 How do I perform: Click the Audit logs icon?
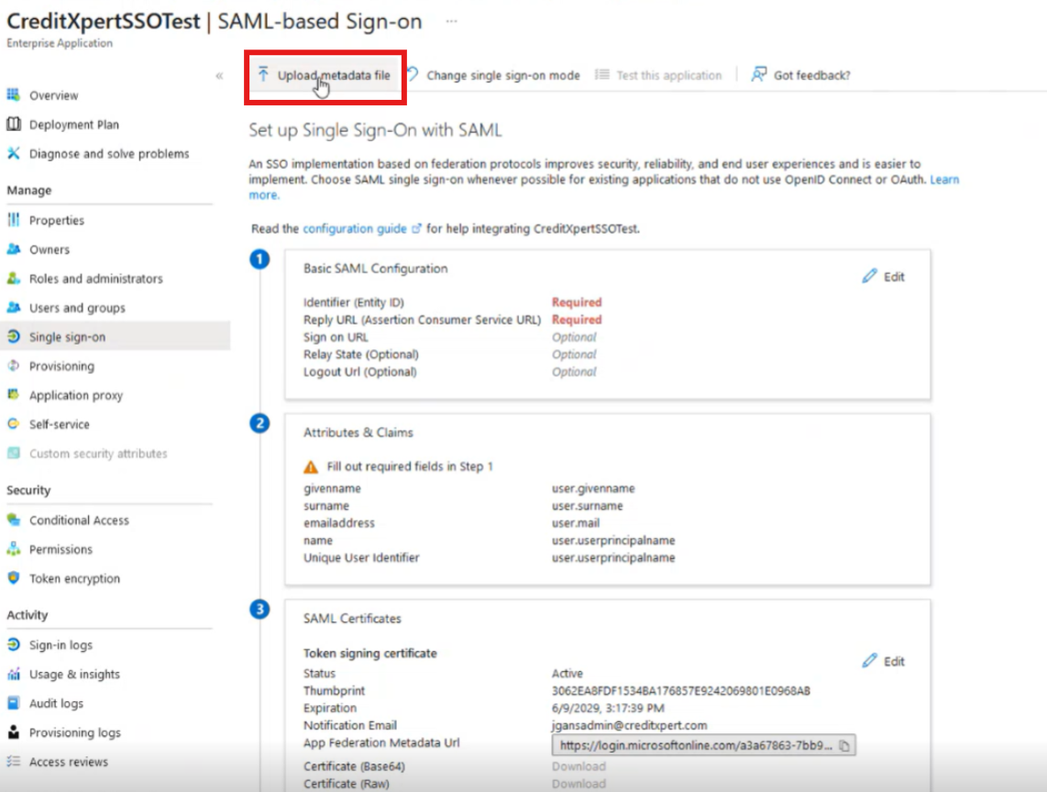[14, 702]
